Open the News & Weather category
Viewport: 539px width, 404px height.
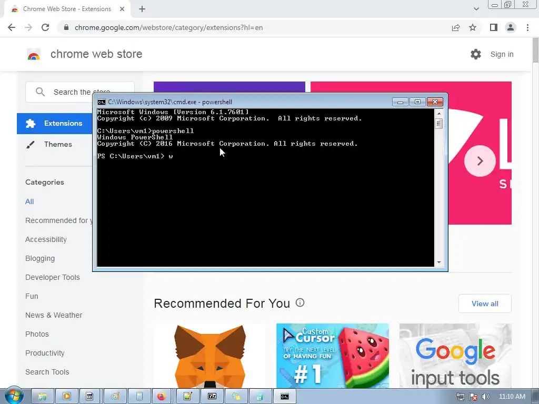coord(54,315)
